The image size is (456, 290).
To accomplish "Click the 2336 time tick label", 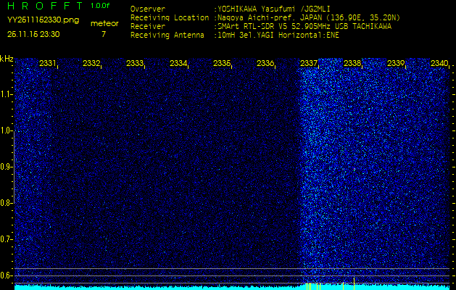I will [265, 63].
